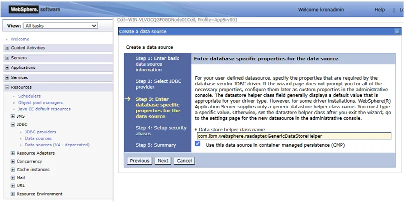The width and height of the screenshot is (405, 202).
Task: Open the JDBC providers link
Action: 40,132
